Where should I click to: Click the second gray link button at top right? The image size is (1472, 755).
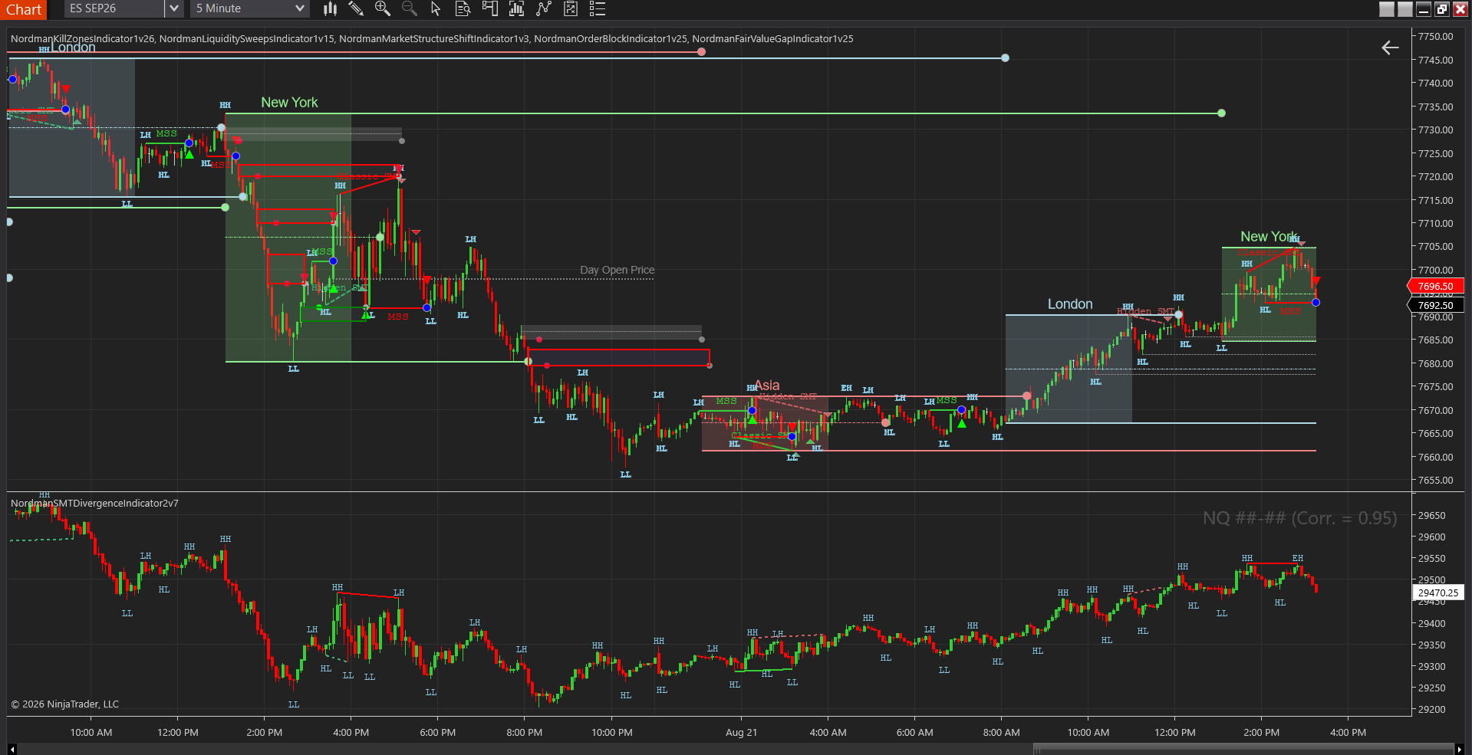(1405, 9)
